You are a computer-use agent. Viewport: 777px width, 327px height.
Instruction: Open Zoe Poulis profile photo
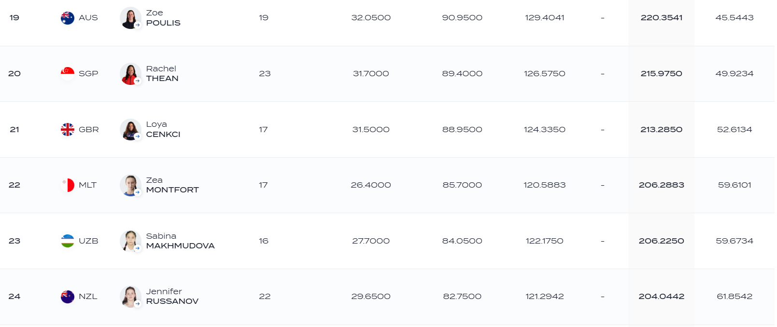(130, 18)
